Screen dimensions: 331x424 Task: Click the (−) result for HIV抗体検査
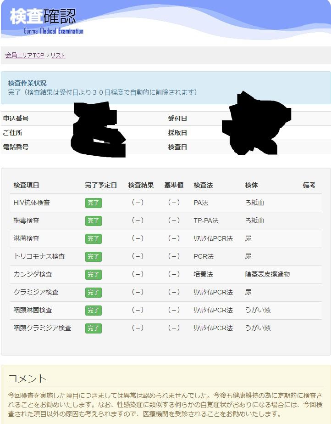[x=138, y=202]
